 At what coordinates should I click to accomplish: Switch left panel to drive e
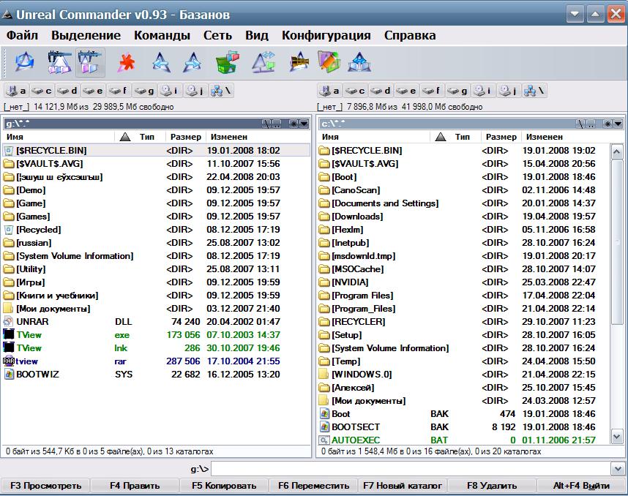click(93, 91)
